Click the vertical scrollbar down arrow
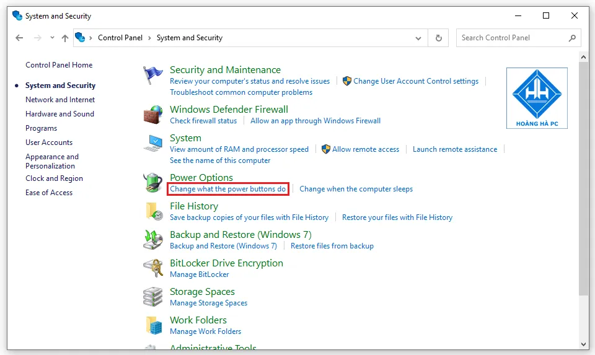The image size is (595, 355). click(x=584, y=344)
